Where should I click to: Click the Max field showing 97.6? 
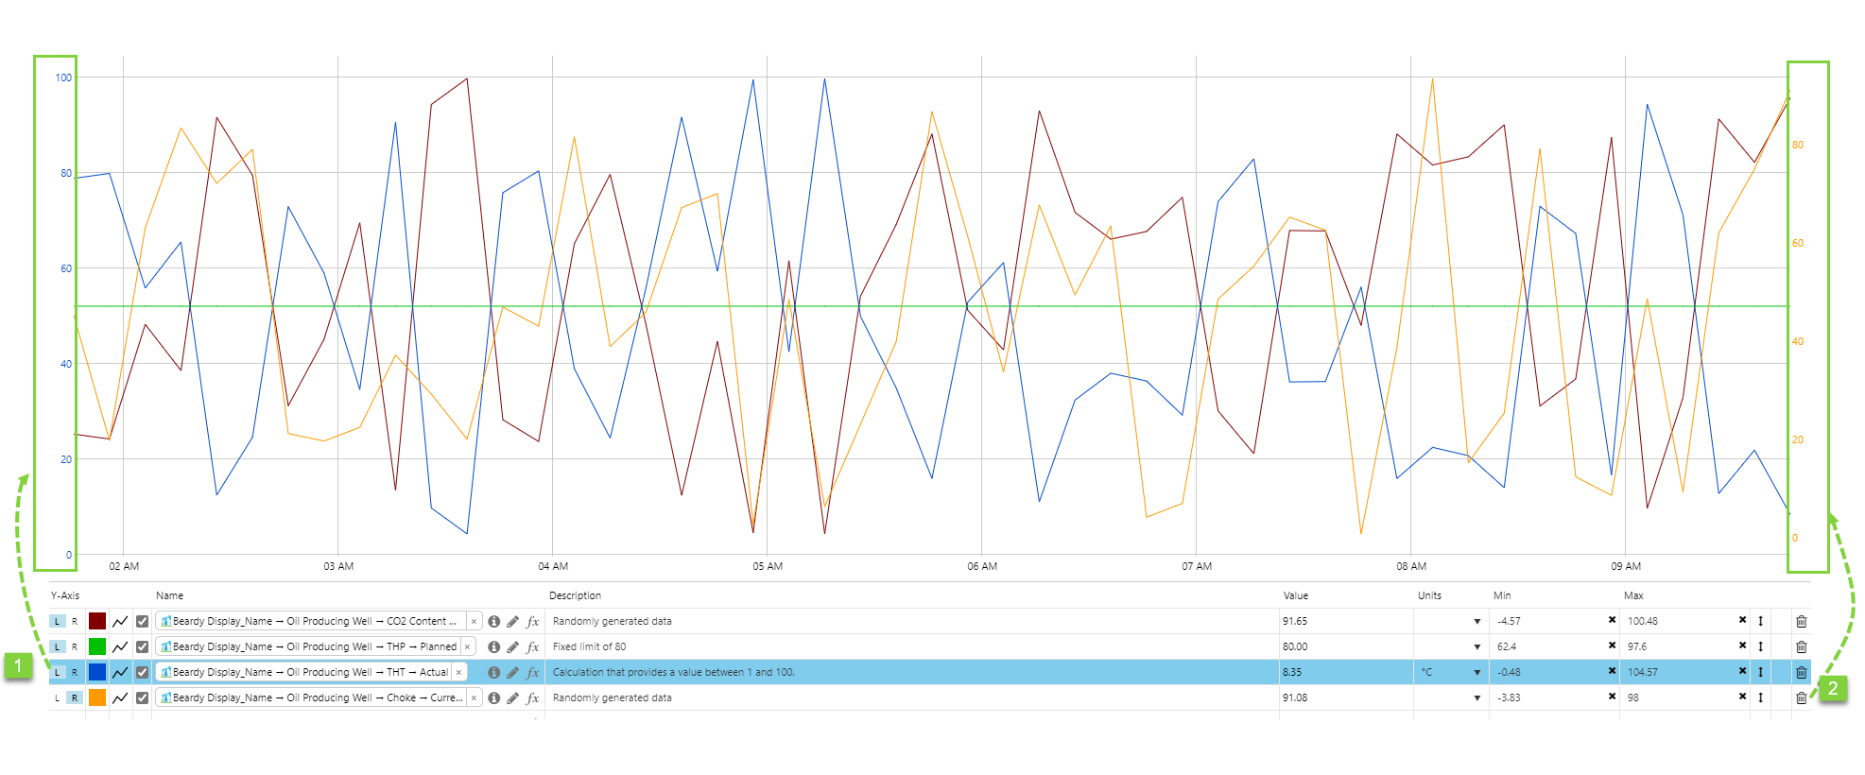pyautogui.click(x=1679, y=646)
